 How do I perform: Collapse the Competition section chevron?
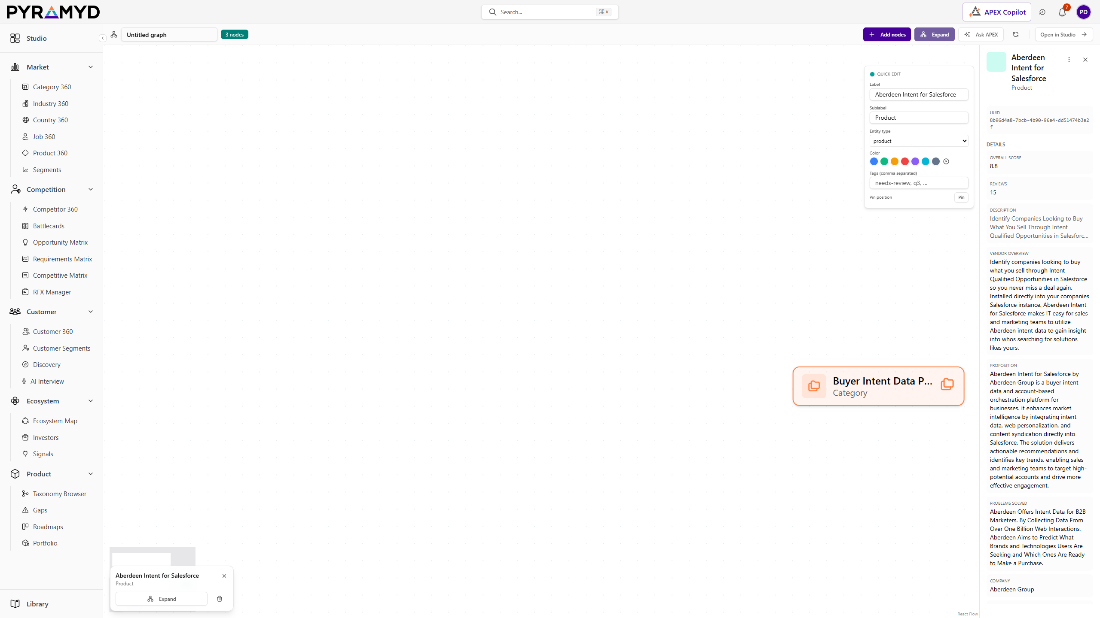click(x=91, y=189)
